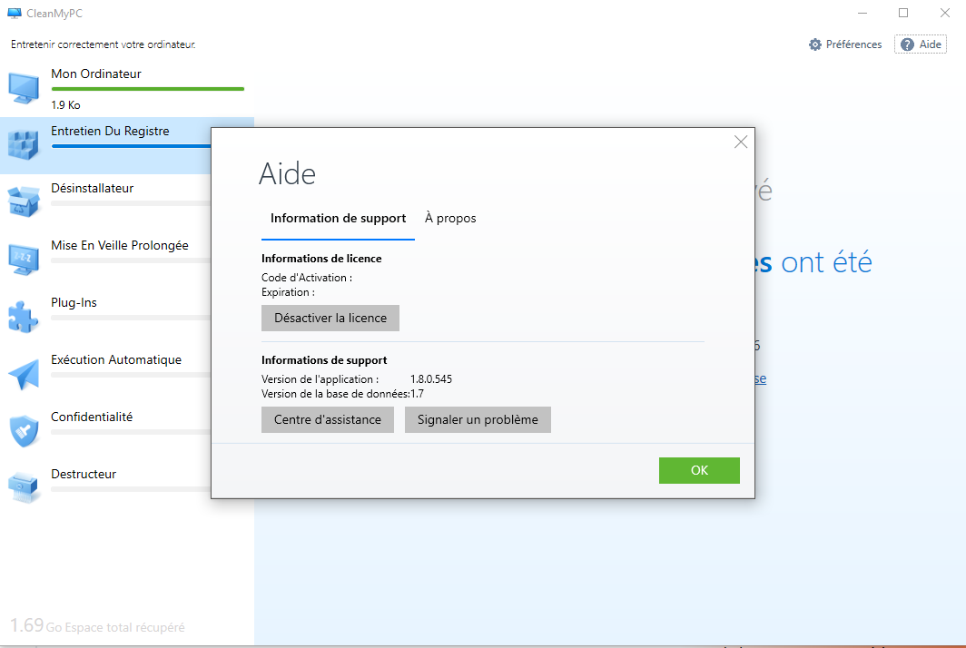Switch to the À propos tab
The height and width of the screenshot is (648, 966).
click(450, 218)
